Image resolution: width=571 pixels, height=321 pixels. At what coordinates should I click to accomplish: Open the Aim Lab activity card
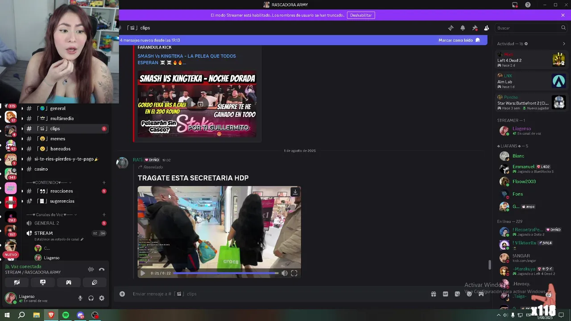pyautogui.click(x=531, y=81)
